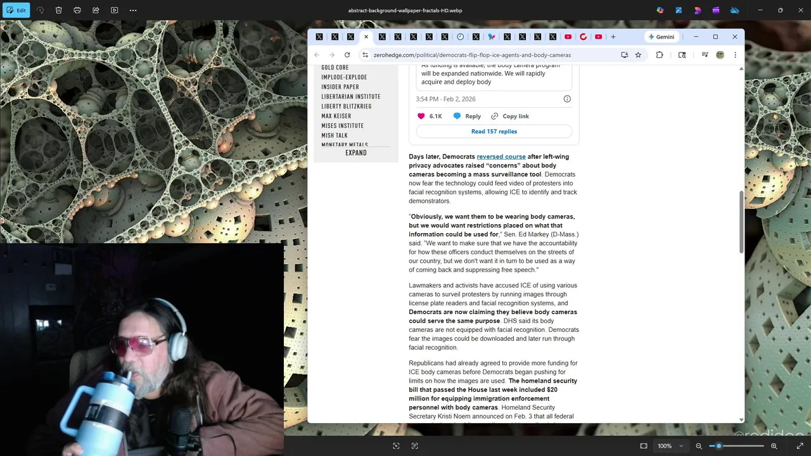Close the active Chrome tab
This screenshot has height=456, width=811.
coord(366,37)
